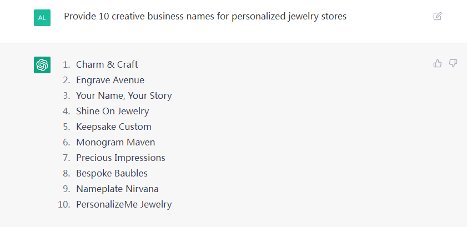Click the 'Bespoke Baubles' entry
This screenshot has height=227, width=467.
tap(112, 173)
